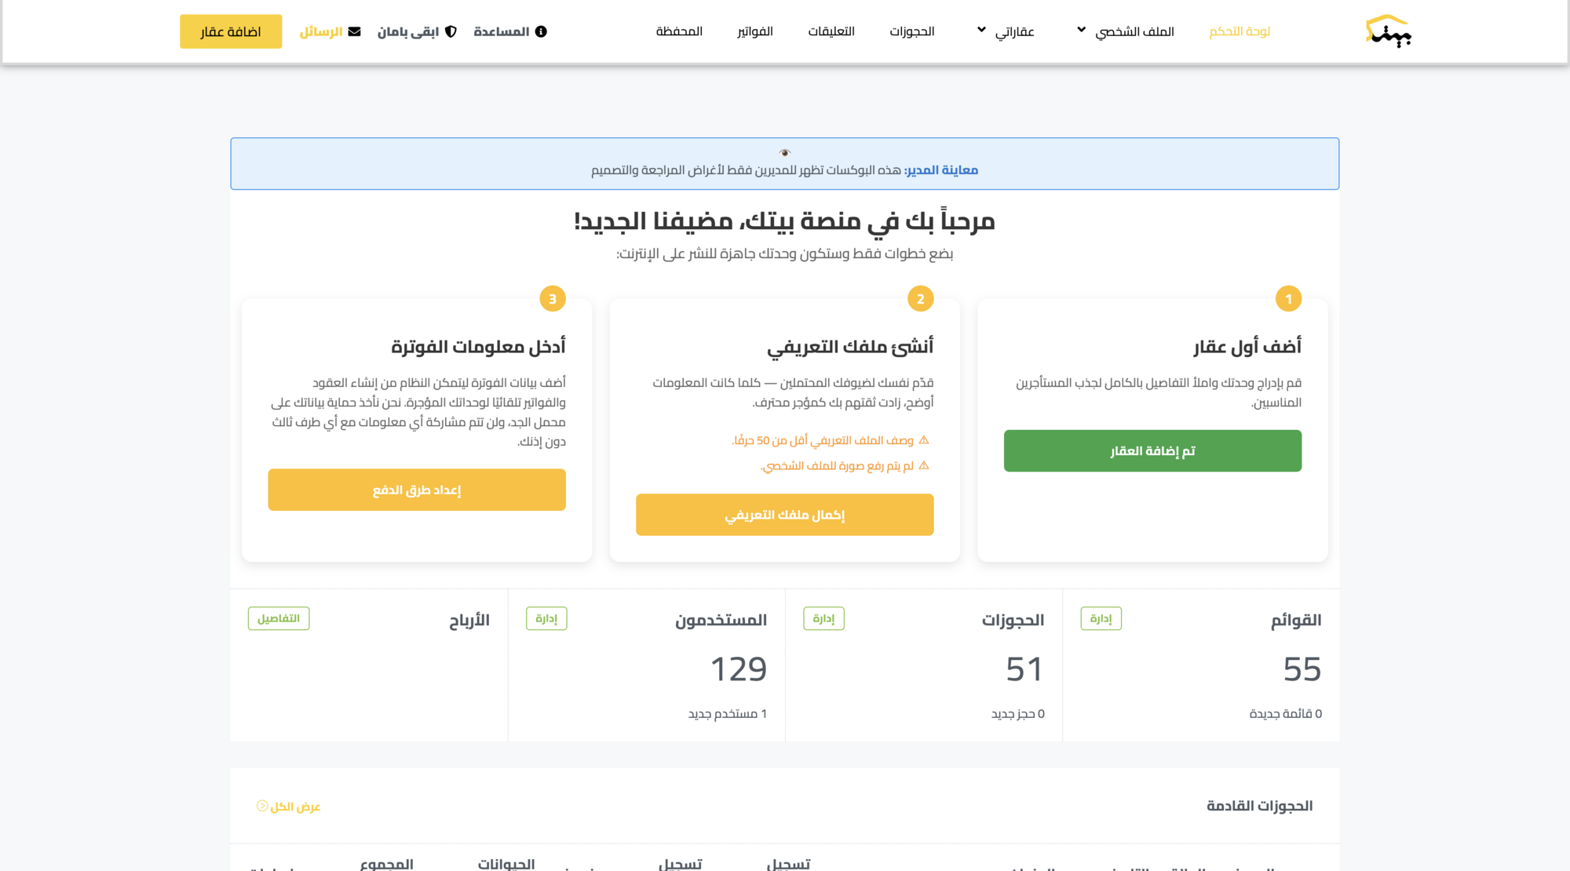
Task: Expand the عقاراتي dropdown arrow
Action: coord(981,30)
